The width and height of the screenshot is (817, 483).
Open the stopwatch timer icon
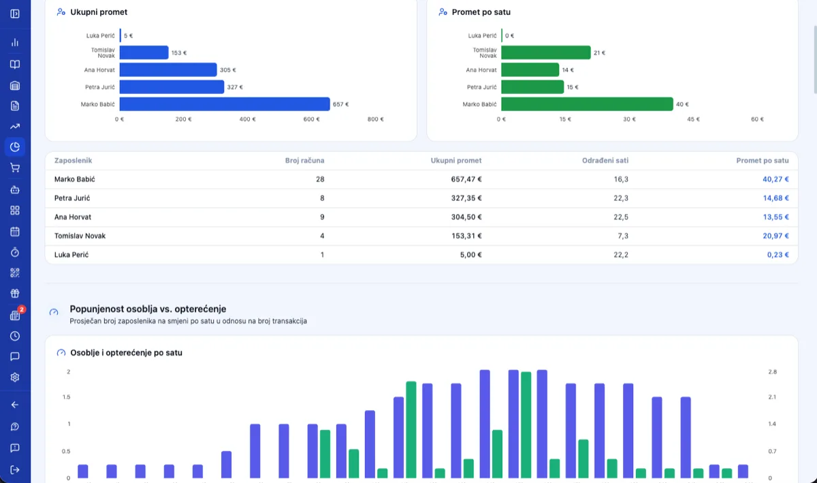15,252
